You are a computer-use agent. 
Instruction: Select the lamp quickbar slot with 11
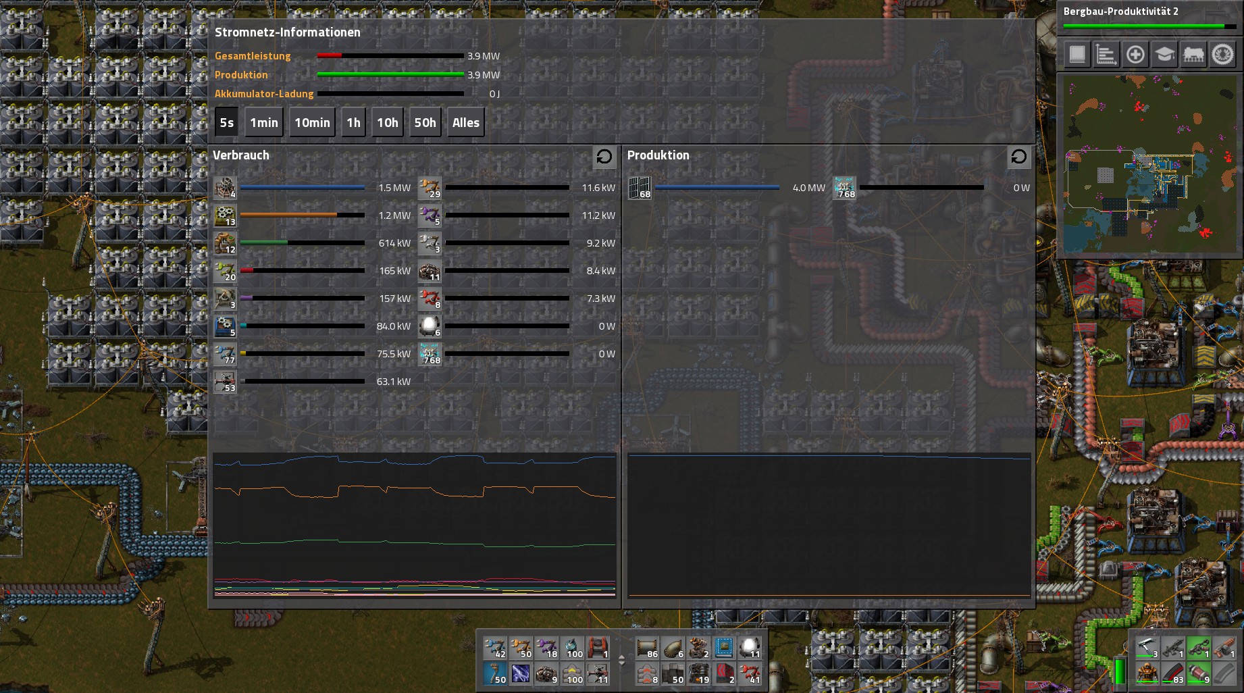pos(750,647)
